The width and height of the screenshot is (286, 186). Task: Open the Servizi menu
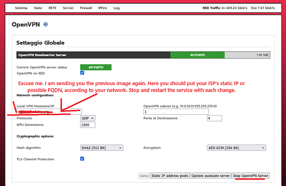tap(68, 8)
